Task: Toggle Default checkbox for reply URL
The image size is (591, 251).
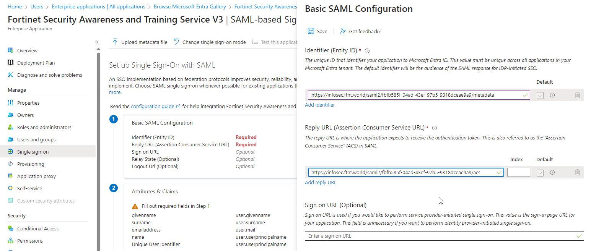Action: click(x=540, y=172)
